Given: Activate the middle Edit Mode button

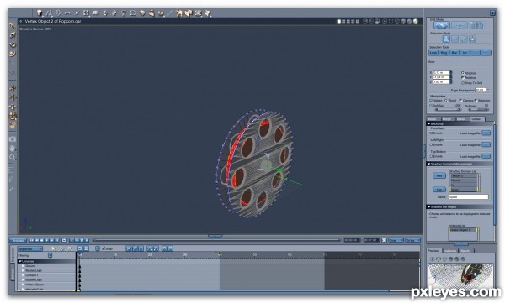Looking at the screenshot, I should tap(460, 25).
